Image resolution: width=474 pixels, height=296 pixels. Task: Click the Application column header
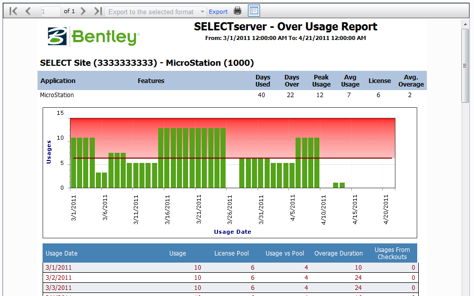(58, 81)
